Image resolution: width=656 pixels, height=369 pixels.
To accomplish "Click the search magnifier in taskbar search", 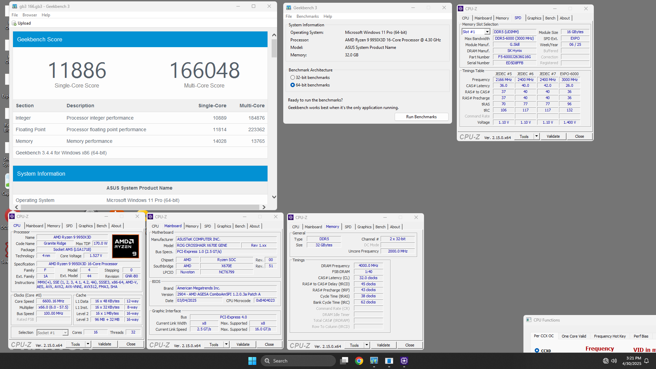I will (x=267, y=361).
